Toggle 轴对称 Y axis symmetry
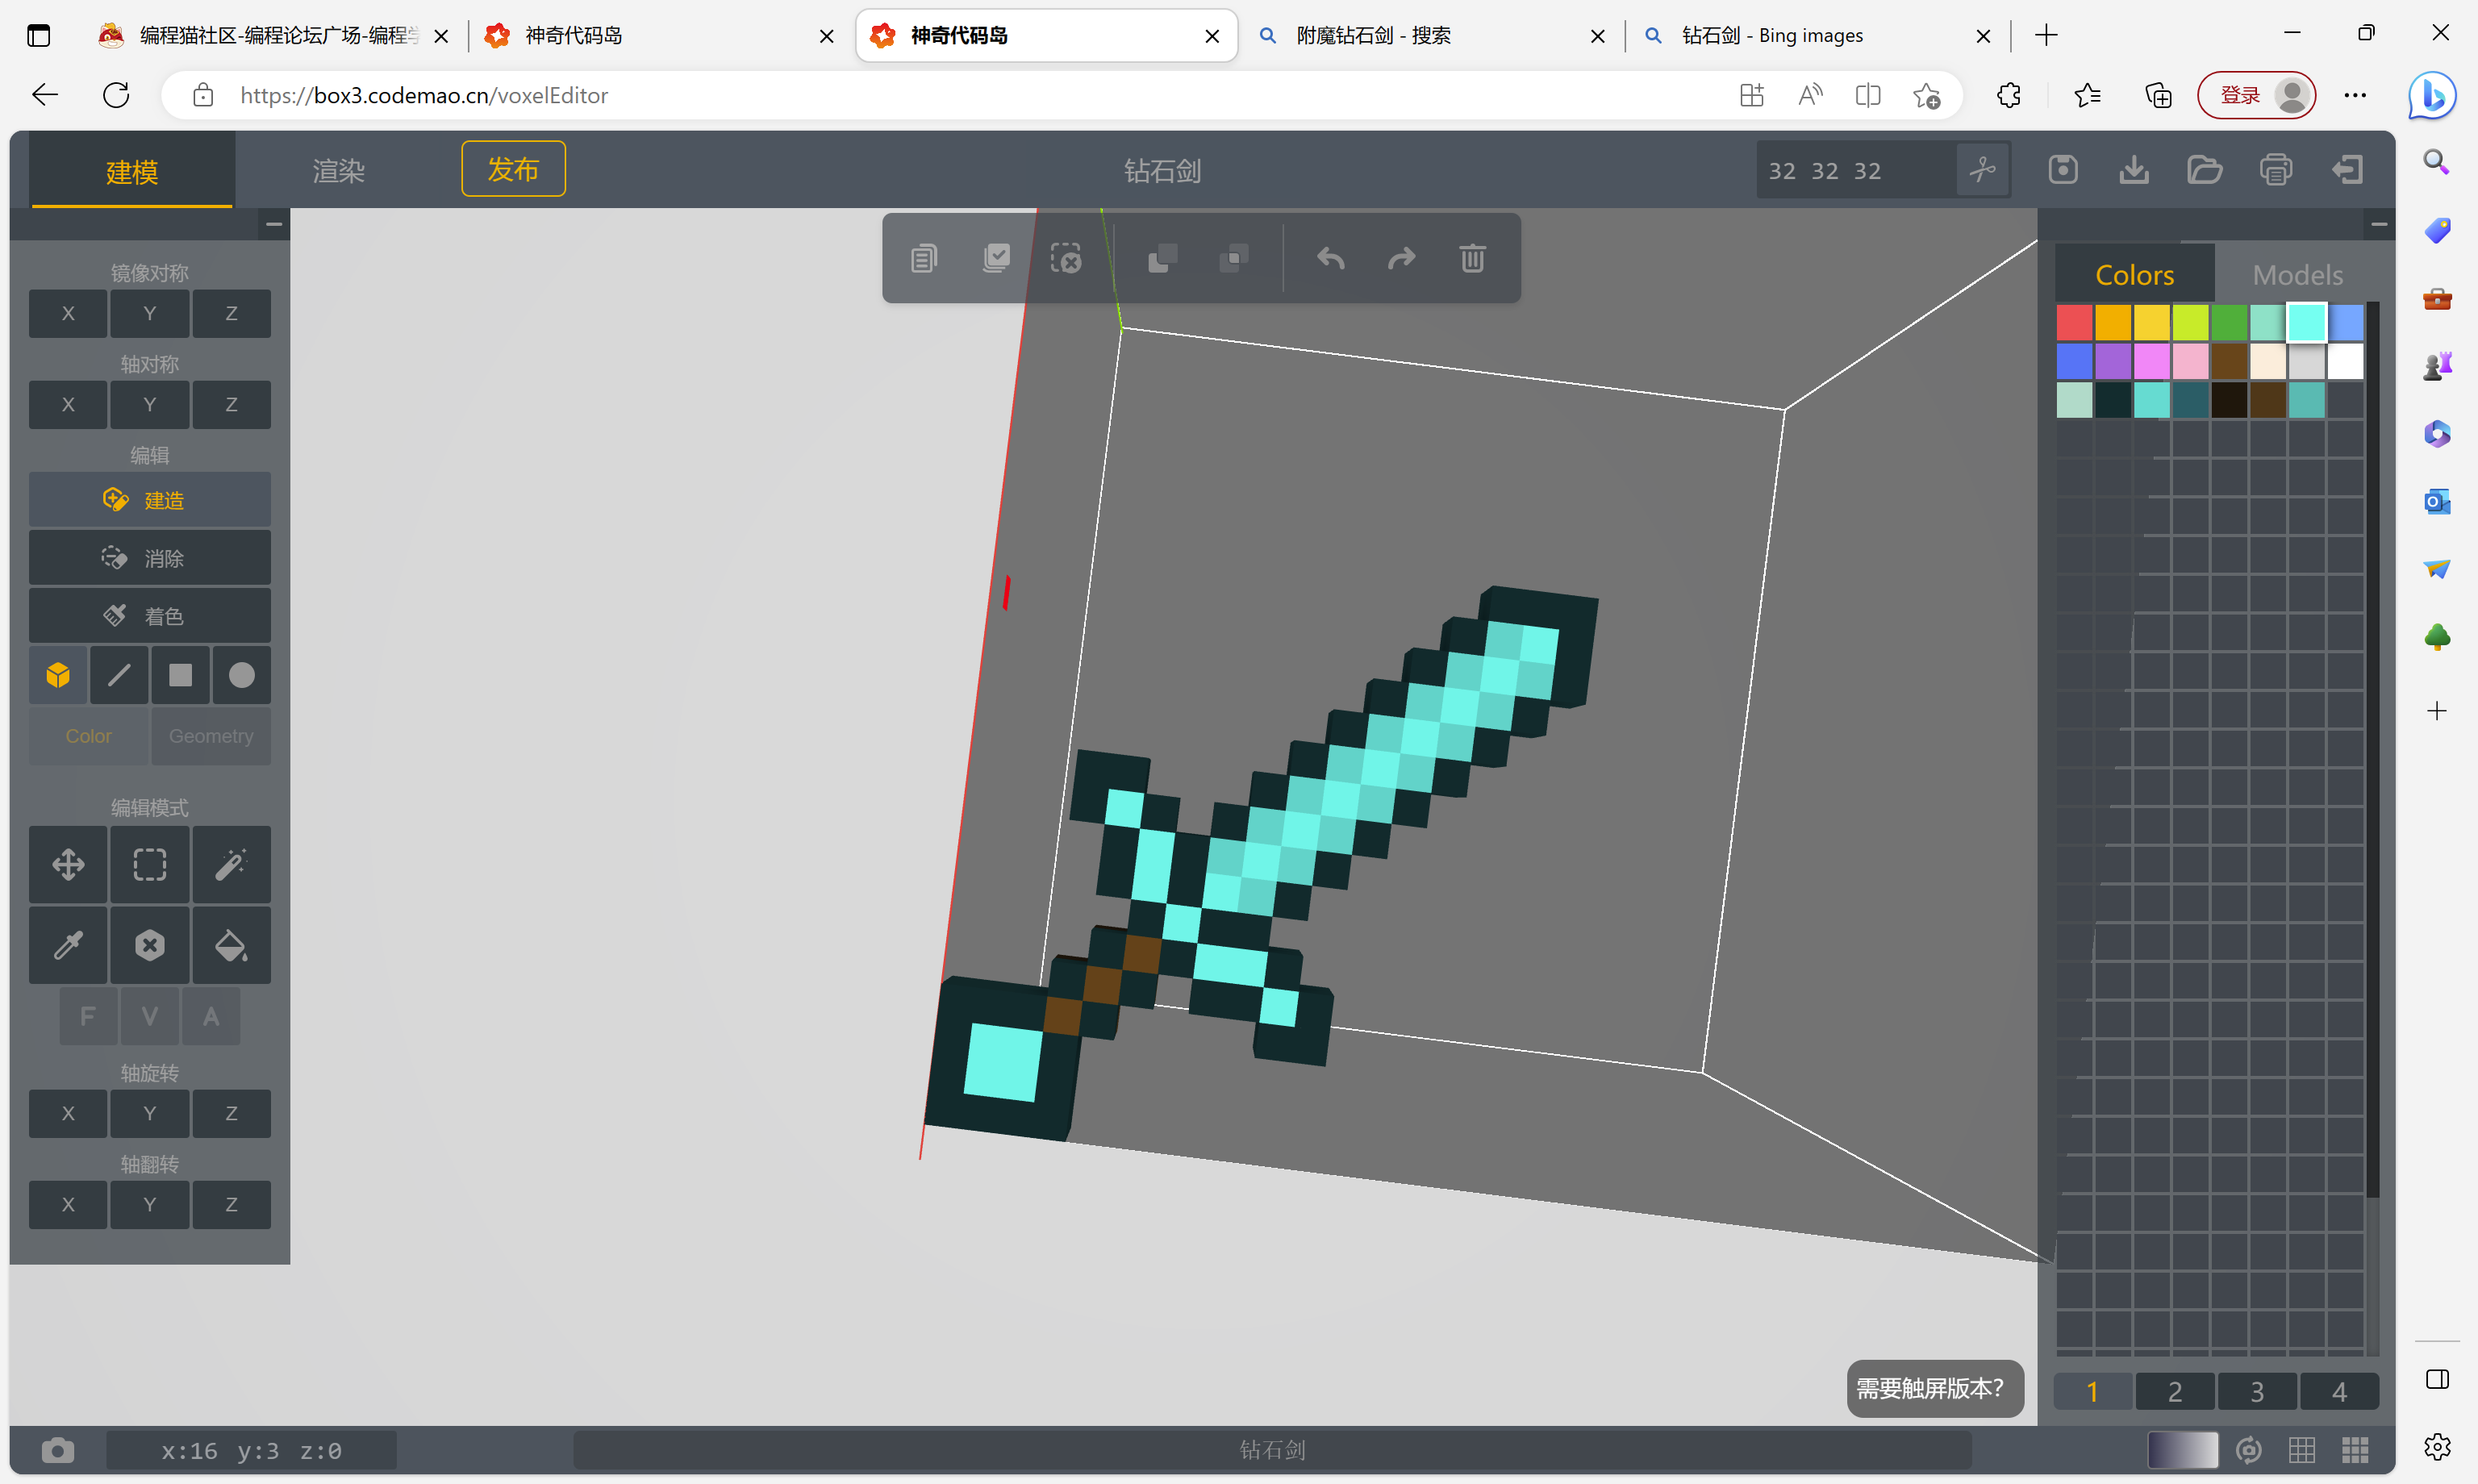Viewport: 2478px width, 1484px height. (x=150, y=405)
